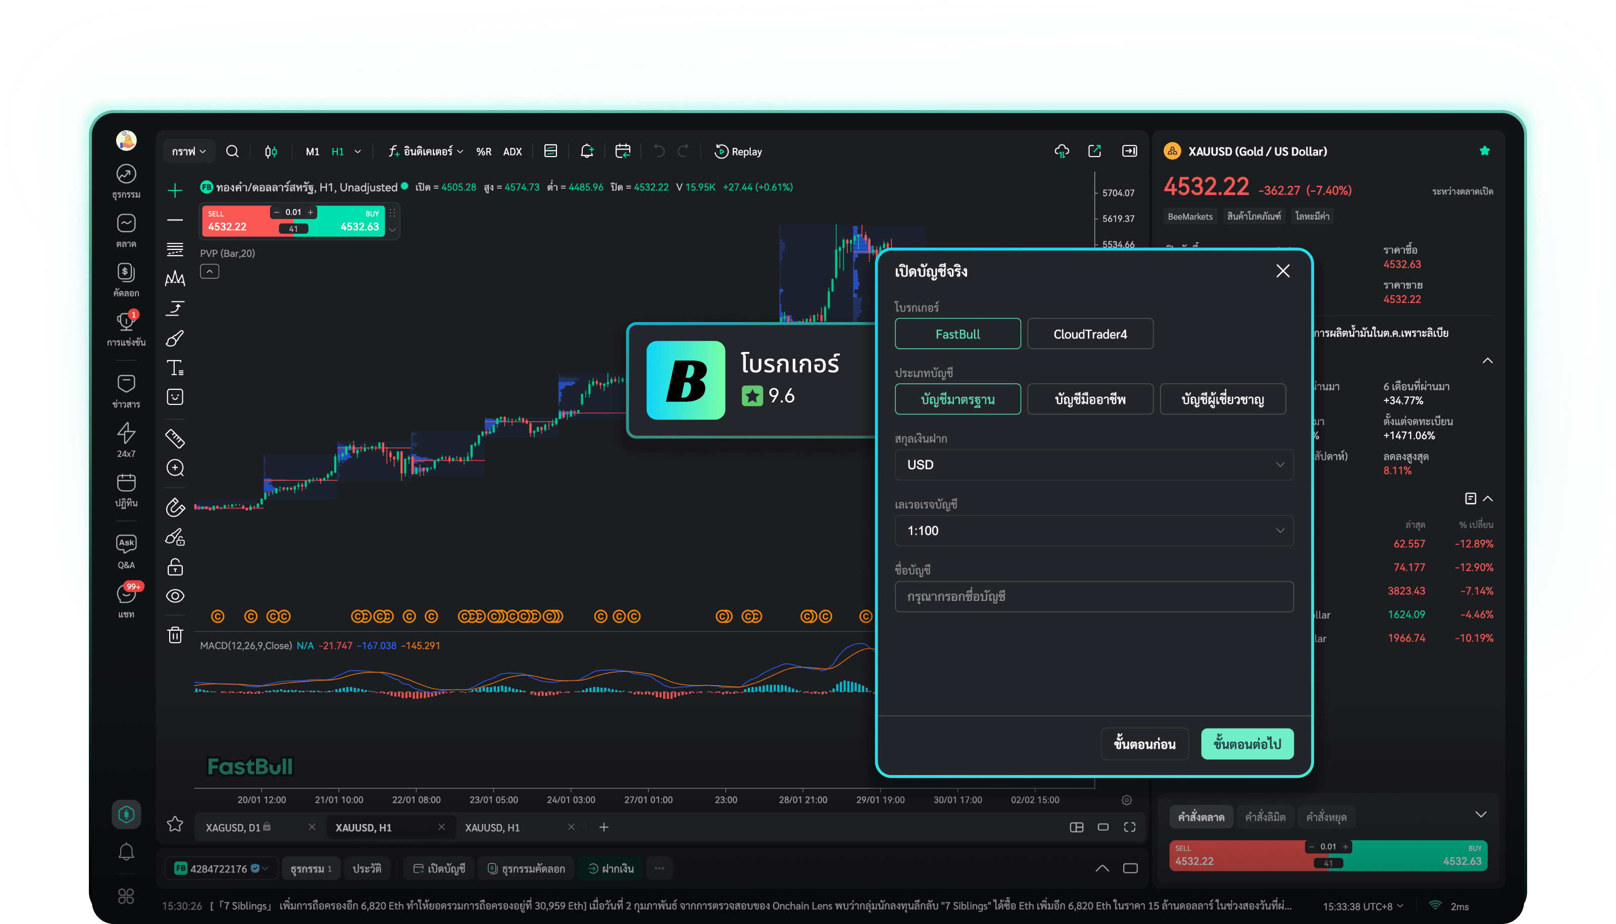1616x924 pixels.
Task: Toggle drawings visibility eye icon
Action: pyautogui.click(x=175, y=596)
